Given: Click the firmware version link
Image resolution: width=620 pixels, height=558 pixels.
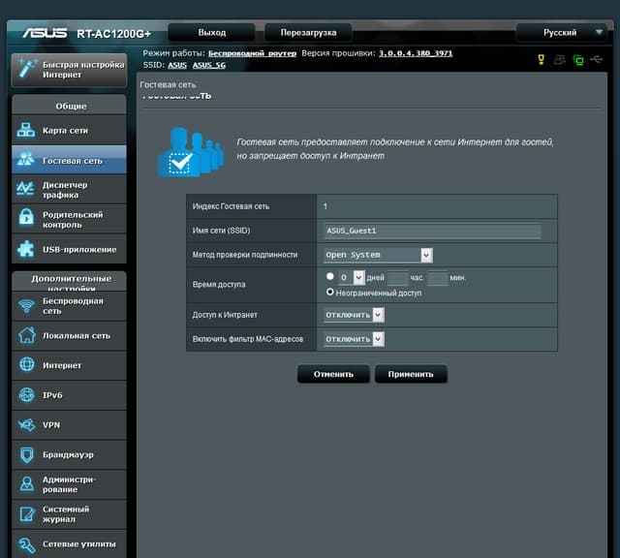Looking at the screenshot, I should 416,53.
